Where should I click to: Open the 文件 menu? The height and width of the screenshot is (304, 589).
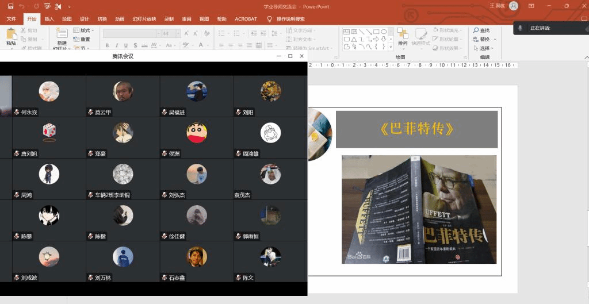12,19
